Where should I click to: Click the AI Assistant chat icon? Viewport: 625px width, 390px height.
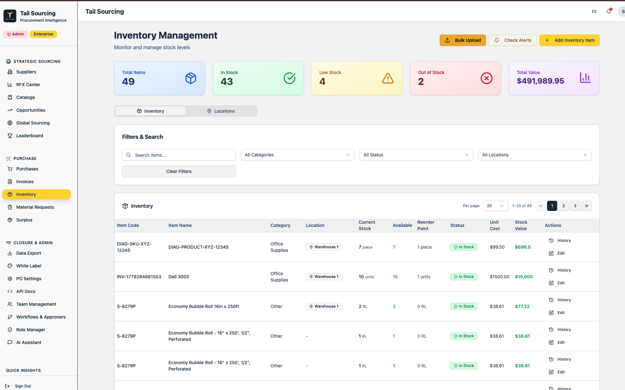(x=10, y=342)
